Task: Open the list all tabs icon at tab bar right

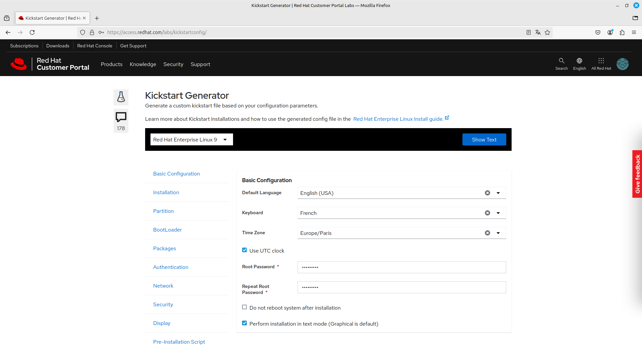Action: [635, 18]
